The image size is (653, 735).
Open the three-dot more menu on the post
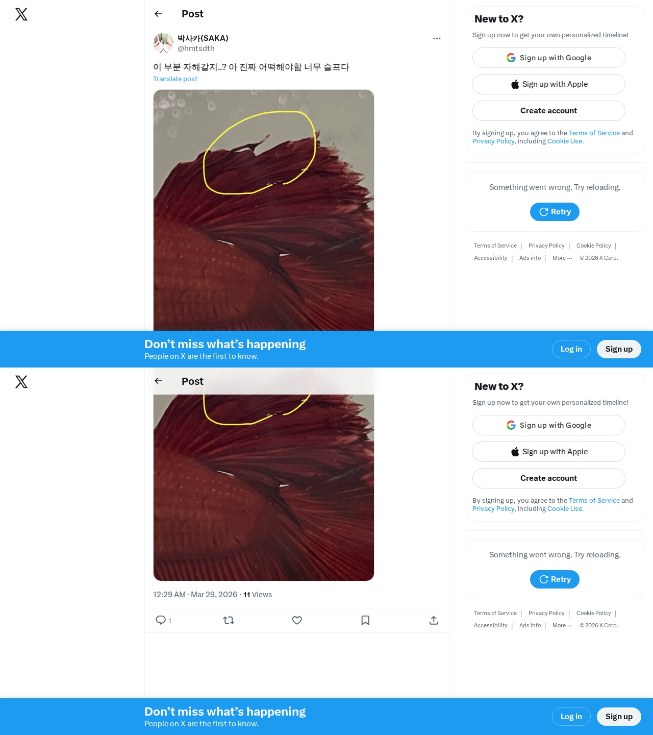[437, 38]
